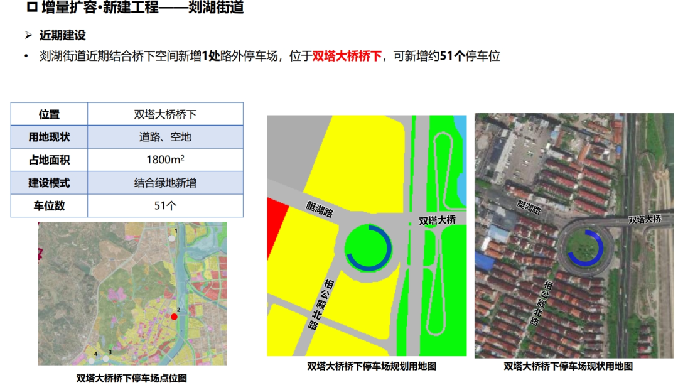The width and height of the screenshot is (678, 390).
Task: Click the 双塔大桥 label on the satellite image
Action: 644,219
